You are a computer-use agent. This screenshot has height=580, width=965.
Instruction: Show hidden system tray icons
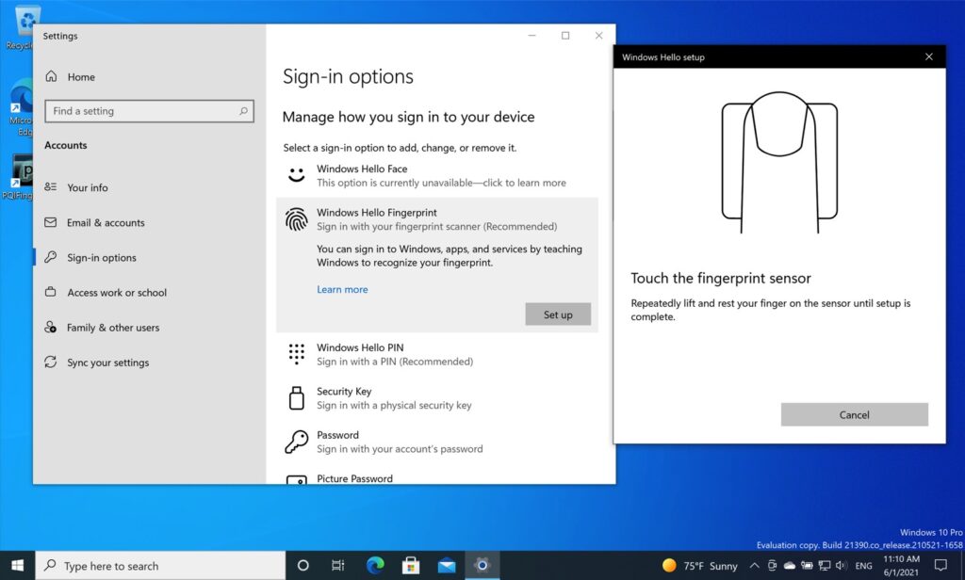coord(755,566)
